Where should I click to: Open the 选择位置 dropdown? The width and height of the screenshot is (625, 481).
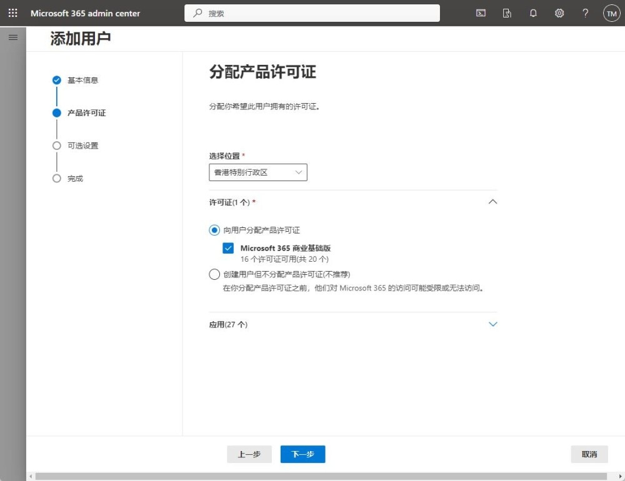pos(257,172)
